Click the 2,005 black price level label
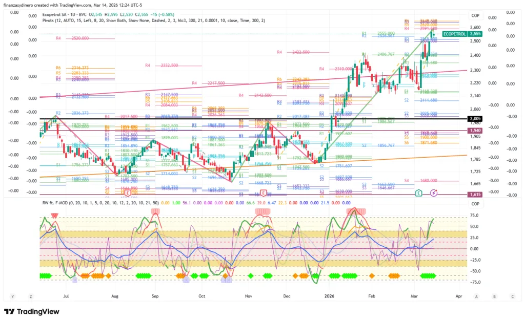This screenshot has width=525, height=322. (474, 119)
